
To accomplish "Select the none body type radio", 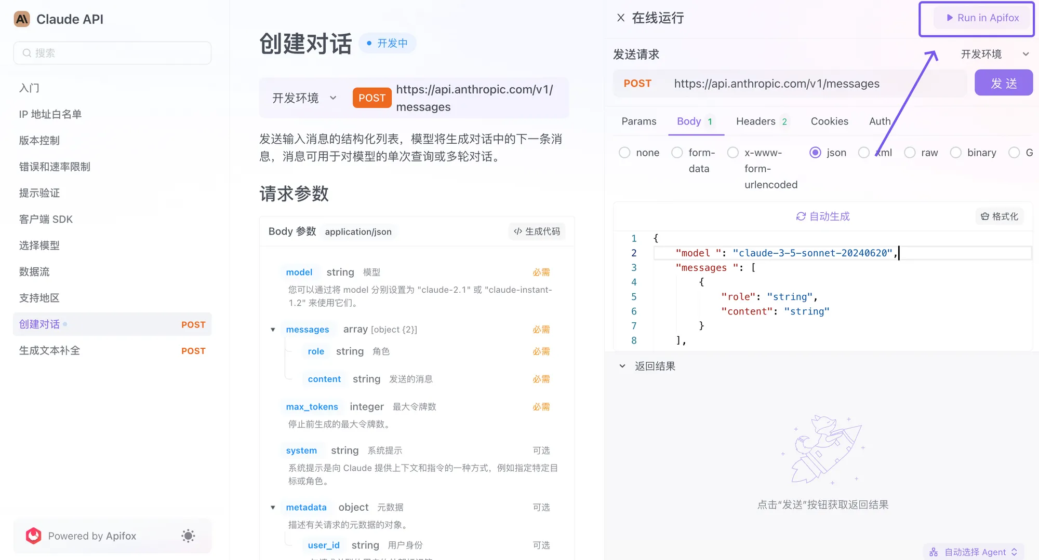I will click(x=624, y=153).
